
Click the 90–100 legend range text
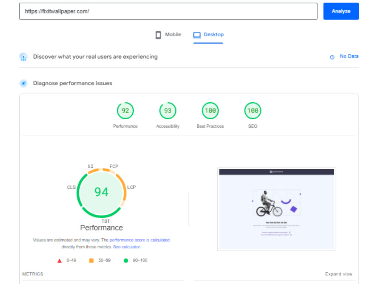pyautogui.click(x=140, y=261)
